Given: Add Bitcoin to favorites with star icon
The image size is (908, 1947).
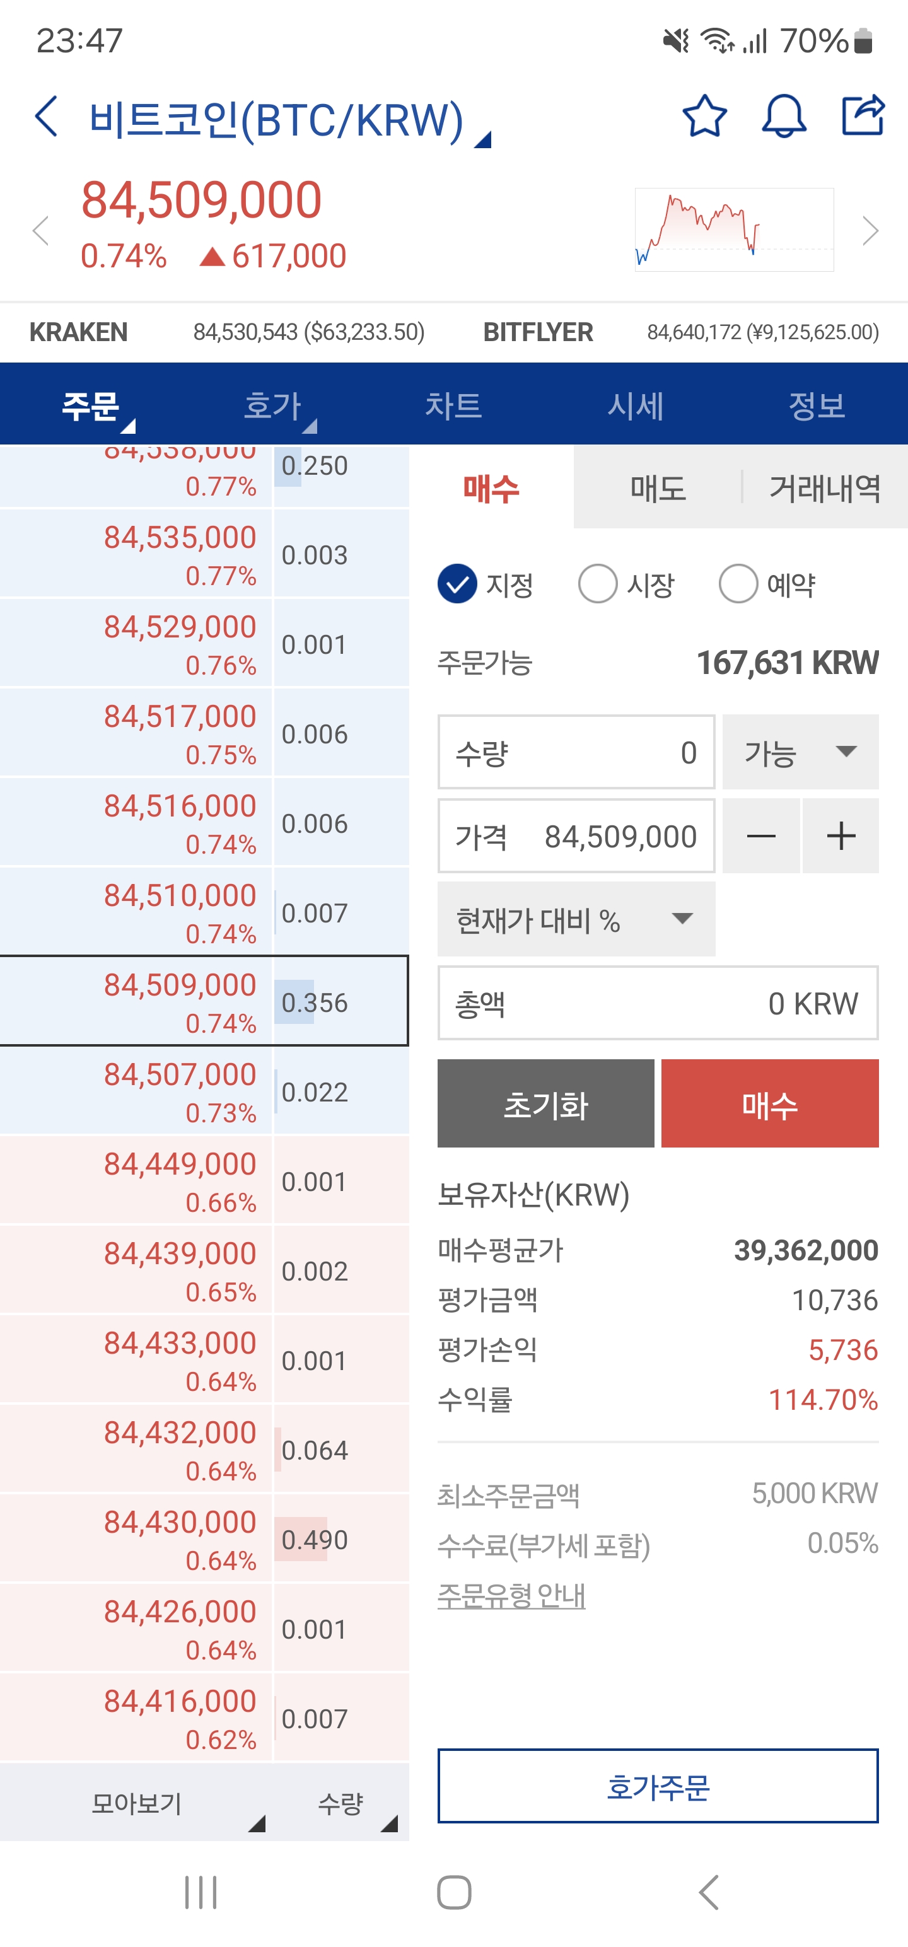Looking at the screenshot, I should click(x=704, y=117).
